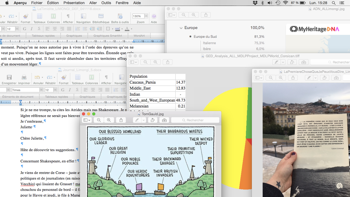Zoom out in the GED_Analysis tiff window

click(x=146, y=62)
